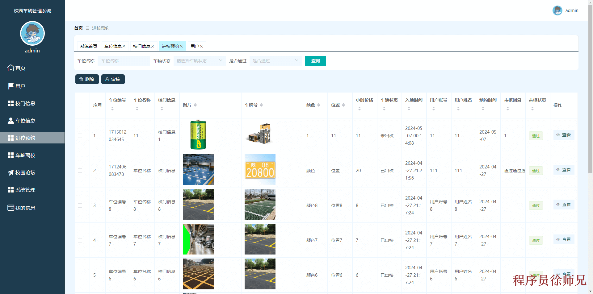Type in the 车位名称 input field
The height and width of the screenshot is (294, 593).
point(123,61)
